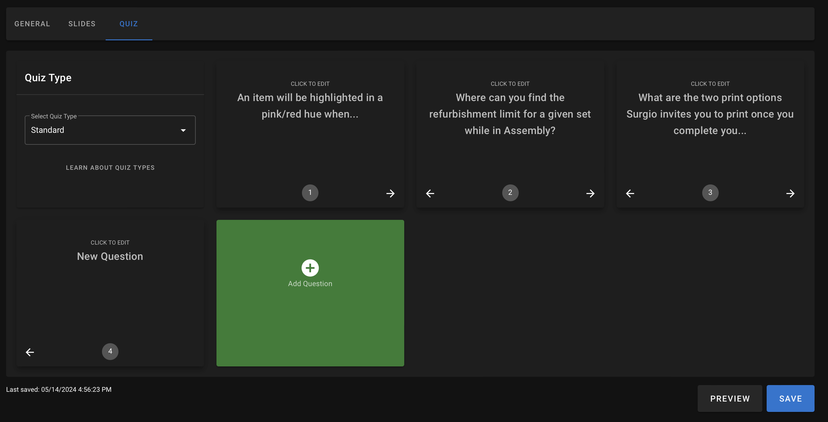
Task: Click CLICK TO EDIT on question 2
Action: [510, 84]
